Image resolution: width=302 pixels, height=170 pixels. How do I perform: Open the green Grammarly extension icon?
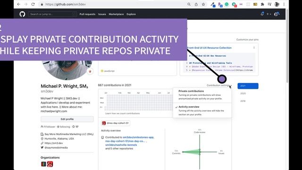[x=226, y=4]
